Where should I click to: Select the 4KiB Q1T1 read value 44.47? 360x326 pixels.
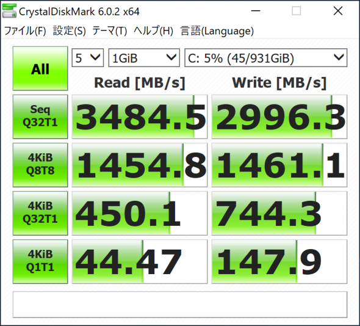(x=140, y=261)
